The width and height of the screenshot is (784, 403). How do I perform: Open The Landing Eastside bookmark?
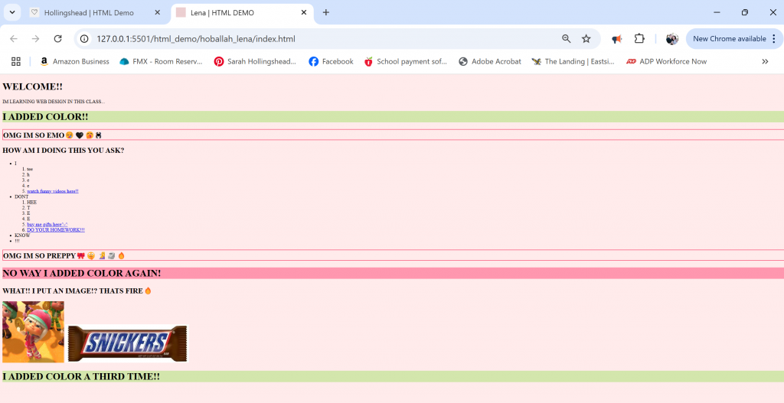point(573,61)
